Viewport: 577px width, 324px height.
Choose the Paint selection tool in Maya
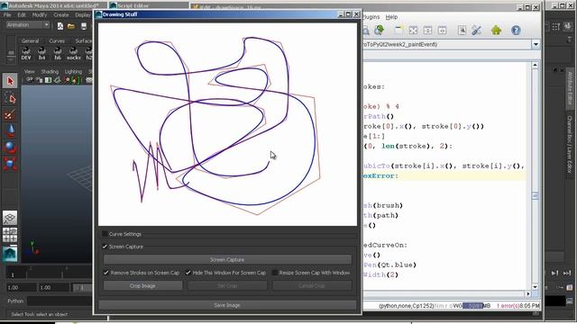10,115
